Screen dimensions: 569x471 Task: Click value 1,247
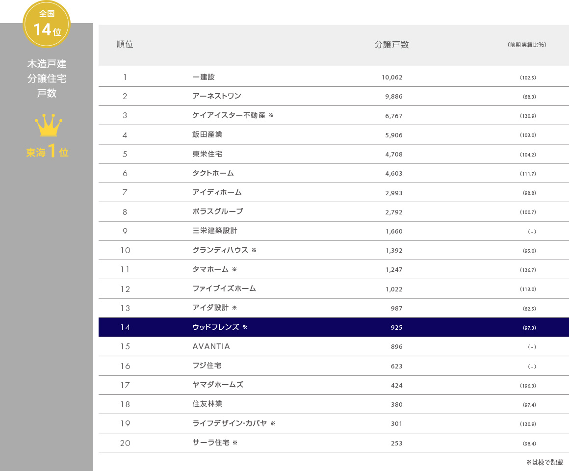[x=394, y=270]
